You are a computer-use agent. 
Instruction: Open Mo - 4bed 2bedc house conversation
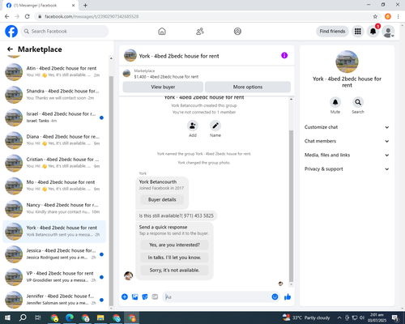pos(54,185)
